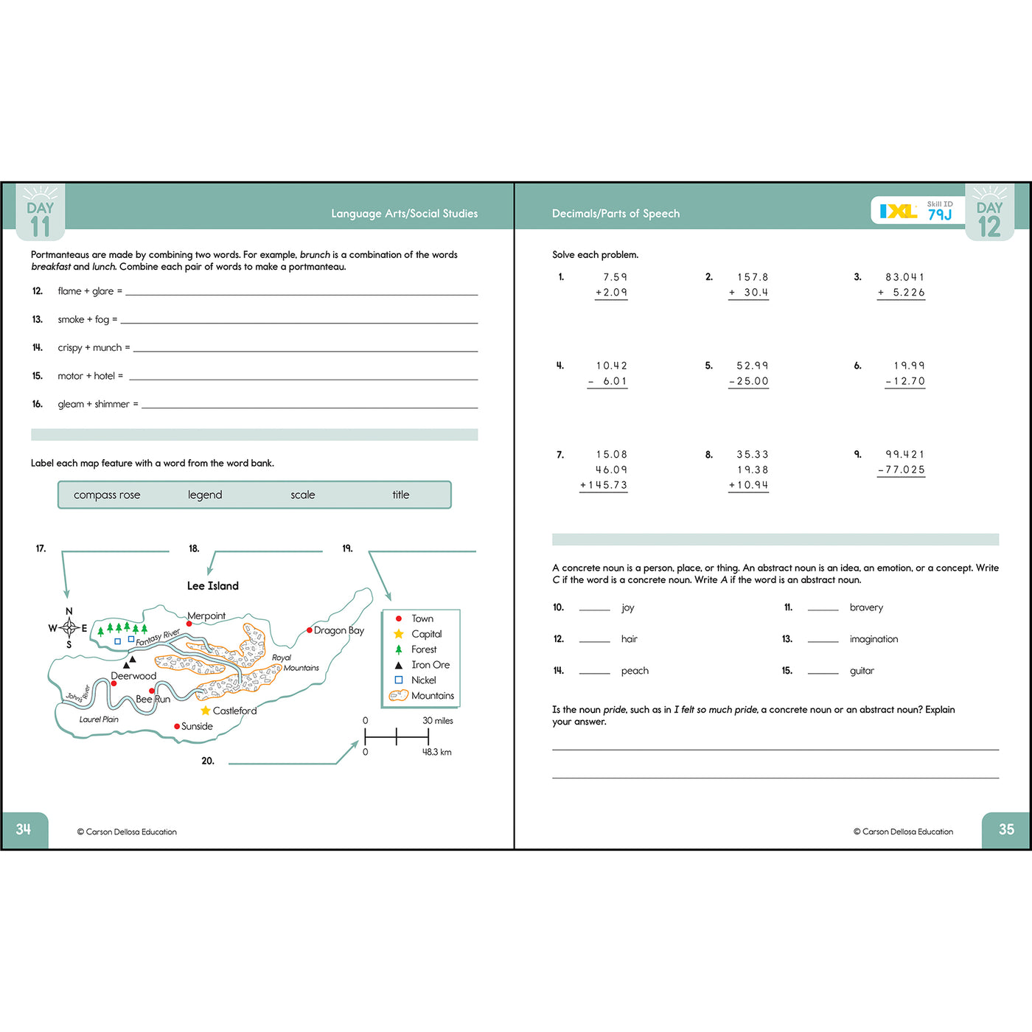Click the map scale bar
Image resolution: width=1032 pixels, height=1032 pixels.
(396, 736)
